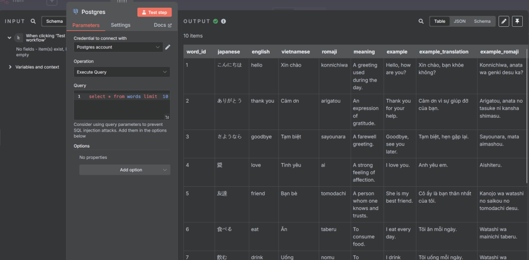This screenshot has height=260, width=529.
Task: Click the output info icon
Action: (x=223, y=21)
